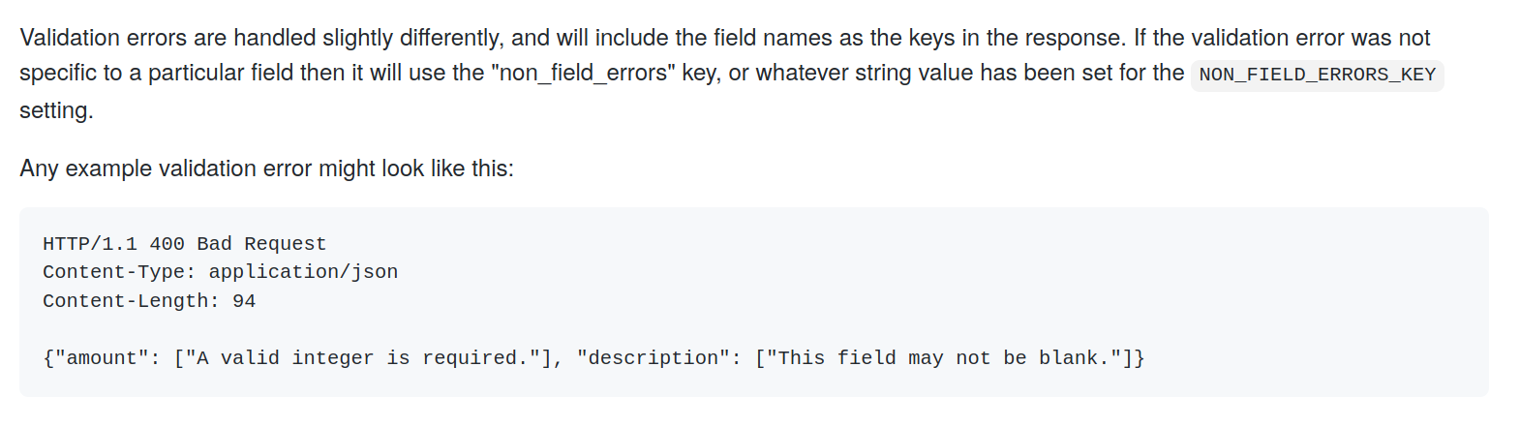Click the "Content-Type: application/json" line
The width and height of the screenshot is (1520, 428).
[221, 272]
